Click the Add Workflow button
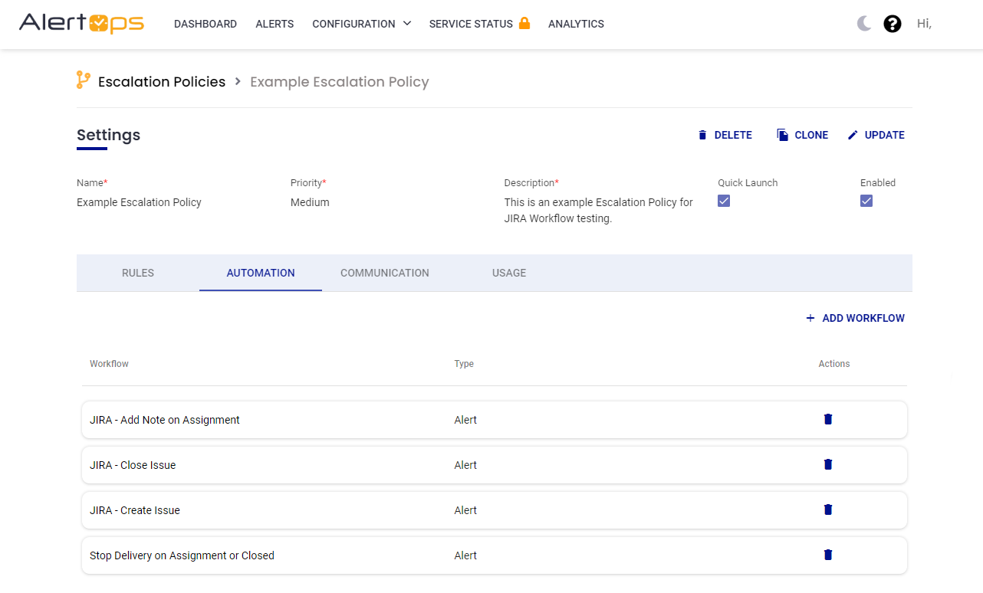This screenshot has height=593, width=983. click(855, 318)
